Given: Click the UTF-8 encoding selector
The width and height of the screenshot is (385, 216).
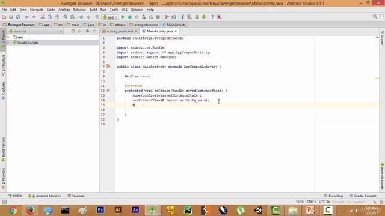Looking at the screenshot, I should coord(324,202).
